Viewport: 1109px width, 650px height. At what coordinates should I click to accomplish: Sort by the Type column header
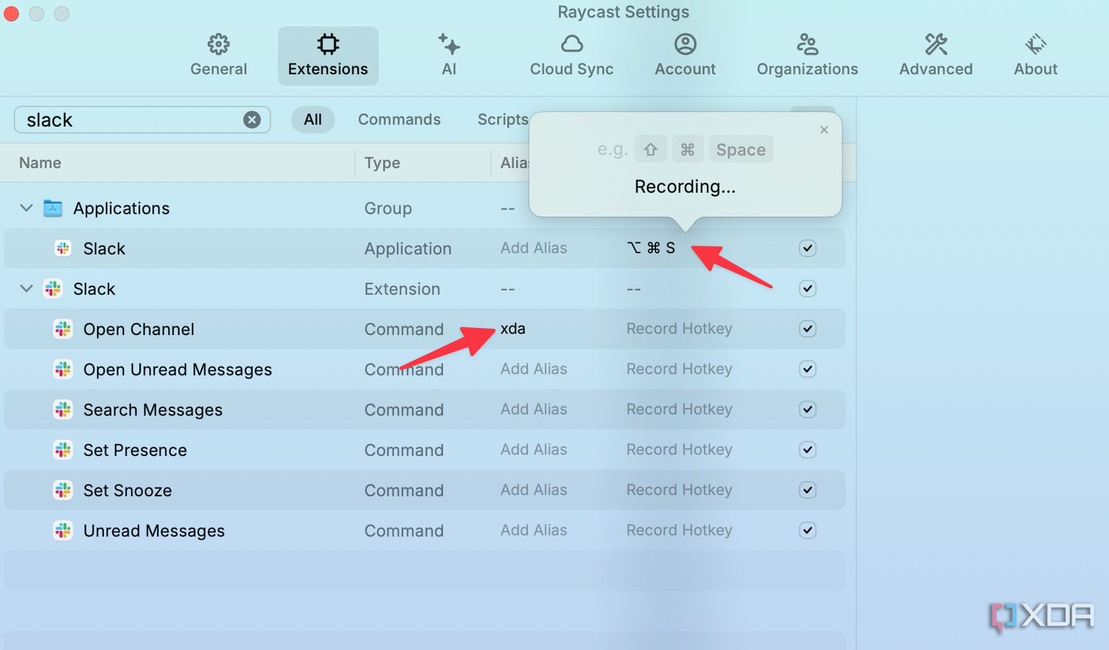pos(382,162)
